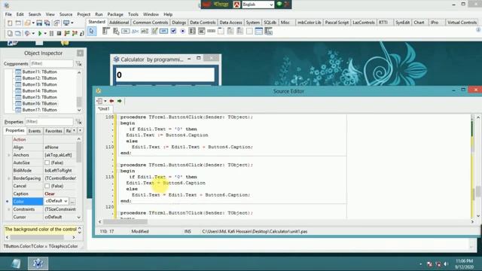Pick the TCheckBox component in palette

point(173,31)
